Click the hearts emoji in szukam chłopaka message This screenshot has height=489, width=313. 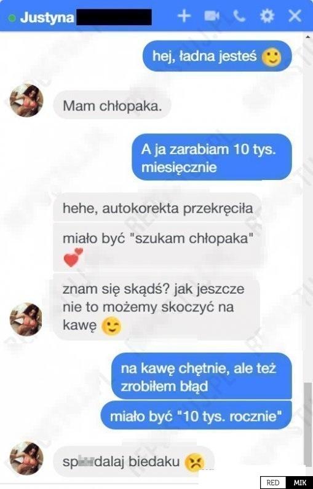73,257
